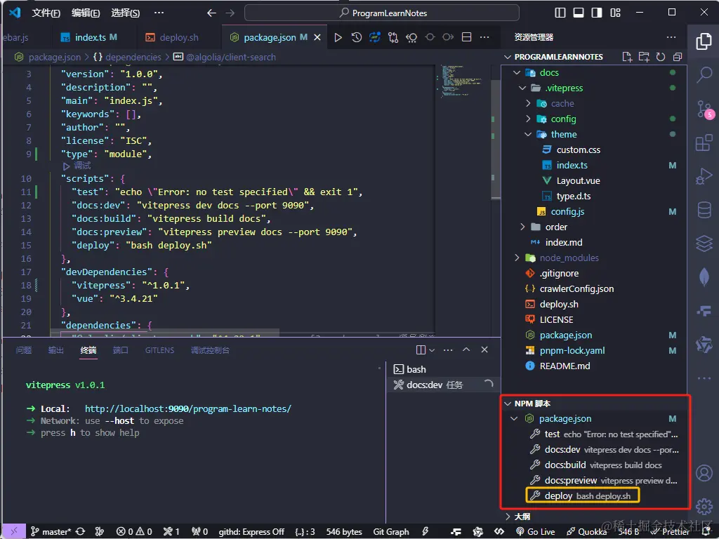
Task: Open the 文件 menu
Action: click(x=46, y=13)
